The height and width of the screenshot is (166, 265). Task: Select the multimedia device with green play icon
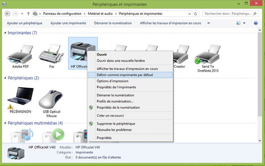(53, 135)
